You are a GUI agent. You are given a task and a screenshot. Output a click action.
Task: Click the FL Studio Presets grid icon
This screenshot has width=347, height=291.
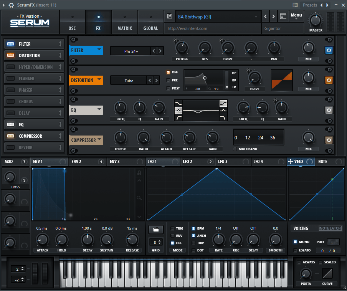coord(295,5)
